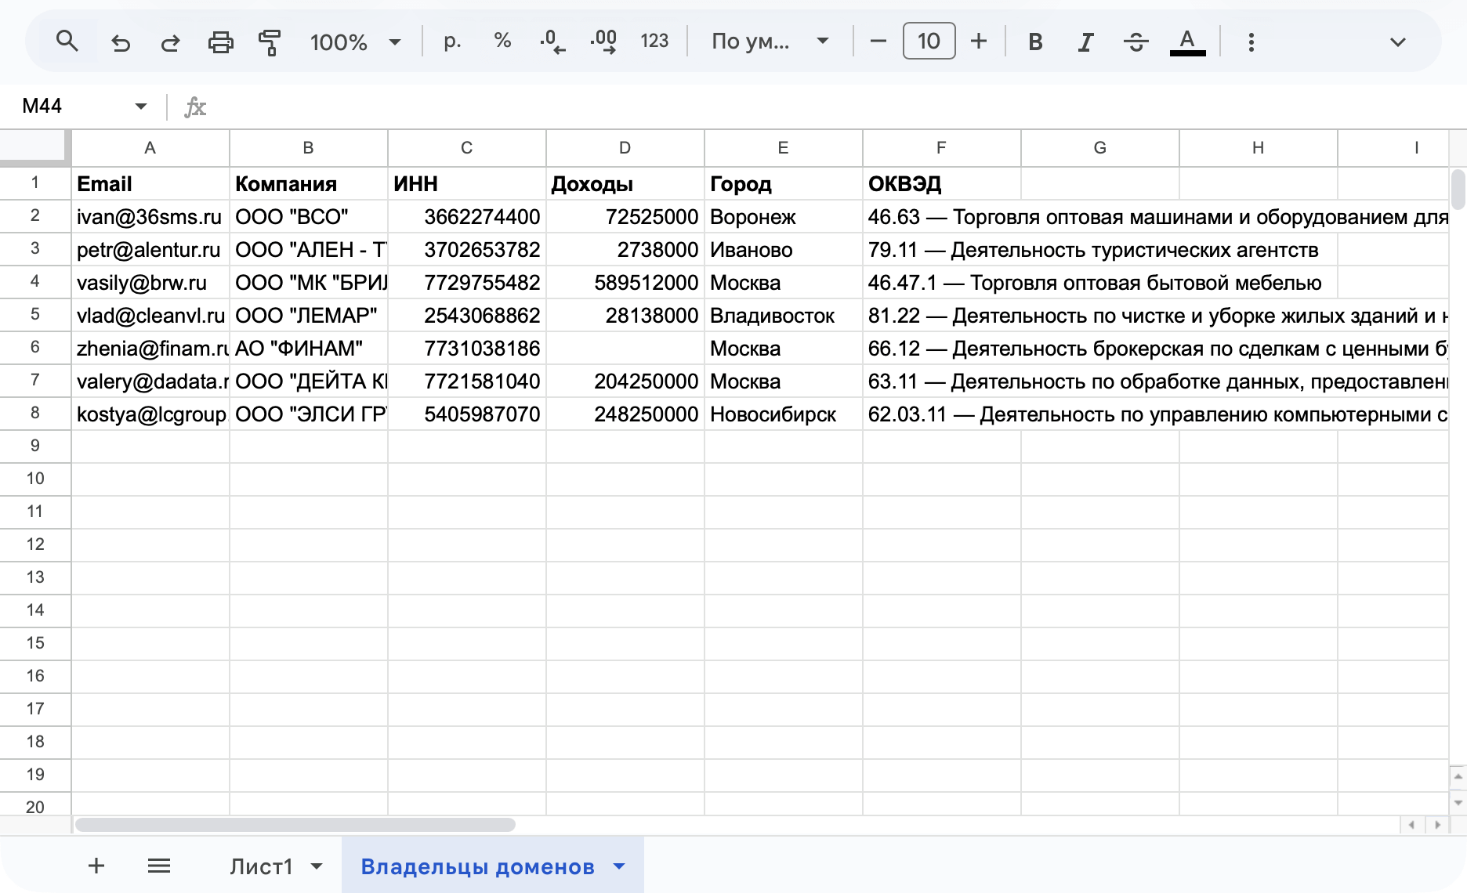Toggle bold formatting
This screenshot has width=1467, height=893.
click(1035, 42)
